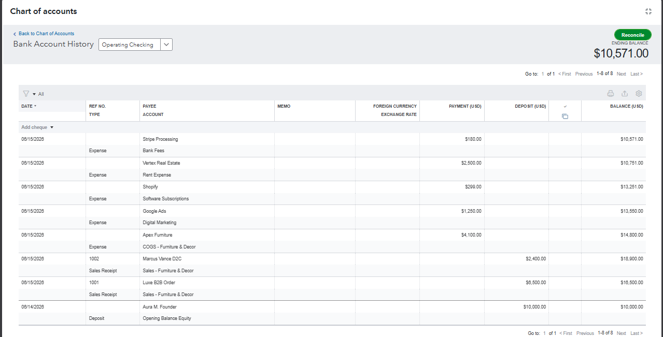The width and height of the screenshot is (663, 337).
Task: Open the Stripe Processing transaction row
Action: 332,145
